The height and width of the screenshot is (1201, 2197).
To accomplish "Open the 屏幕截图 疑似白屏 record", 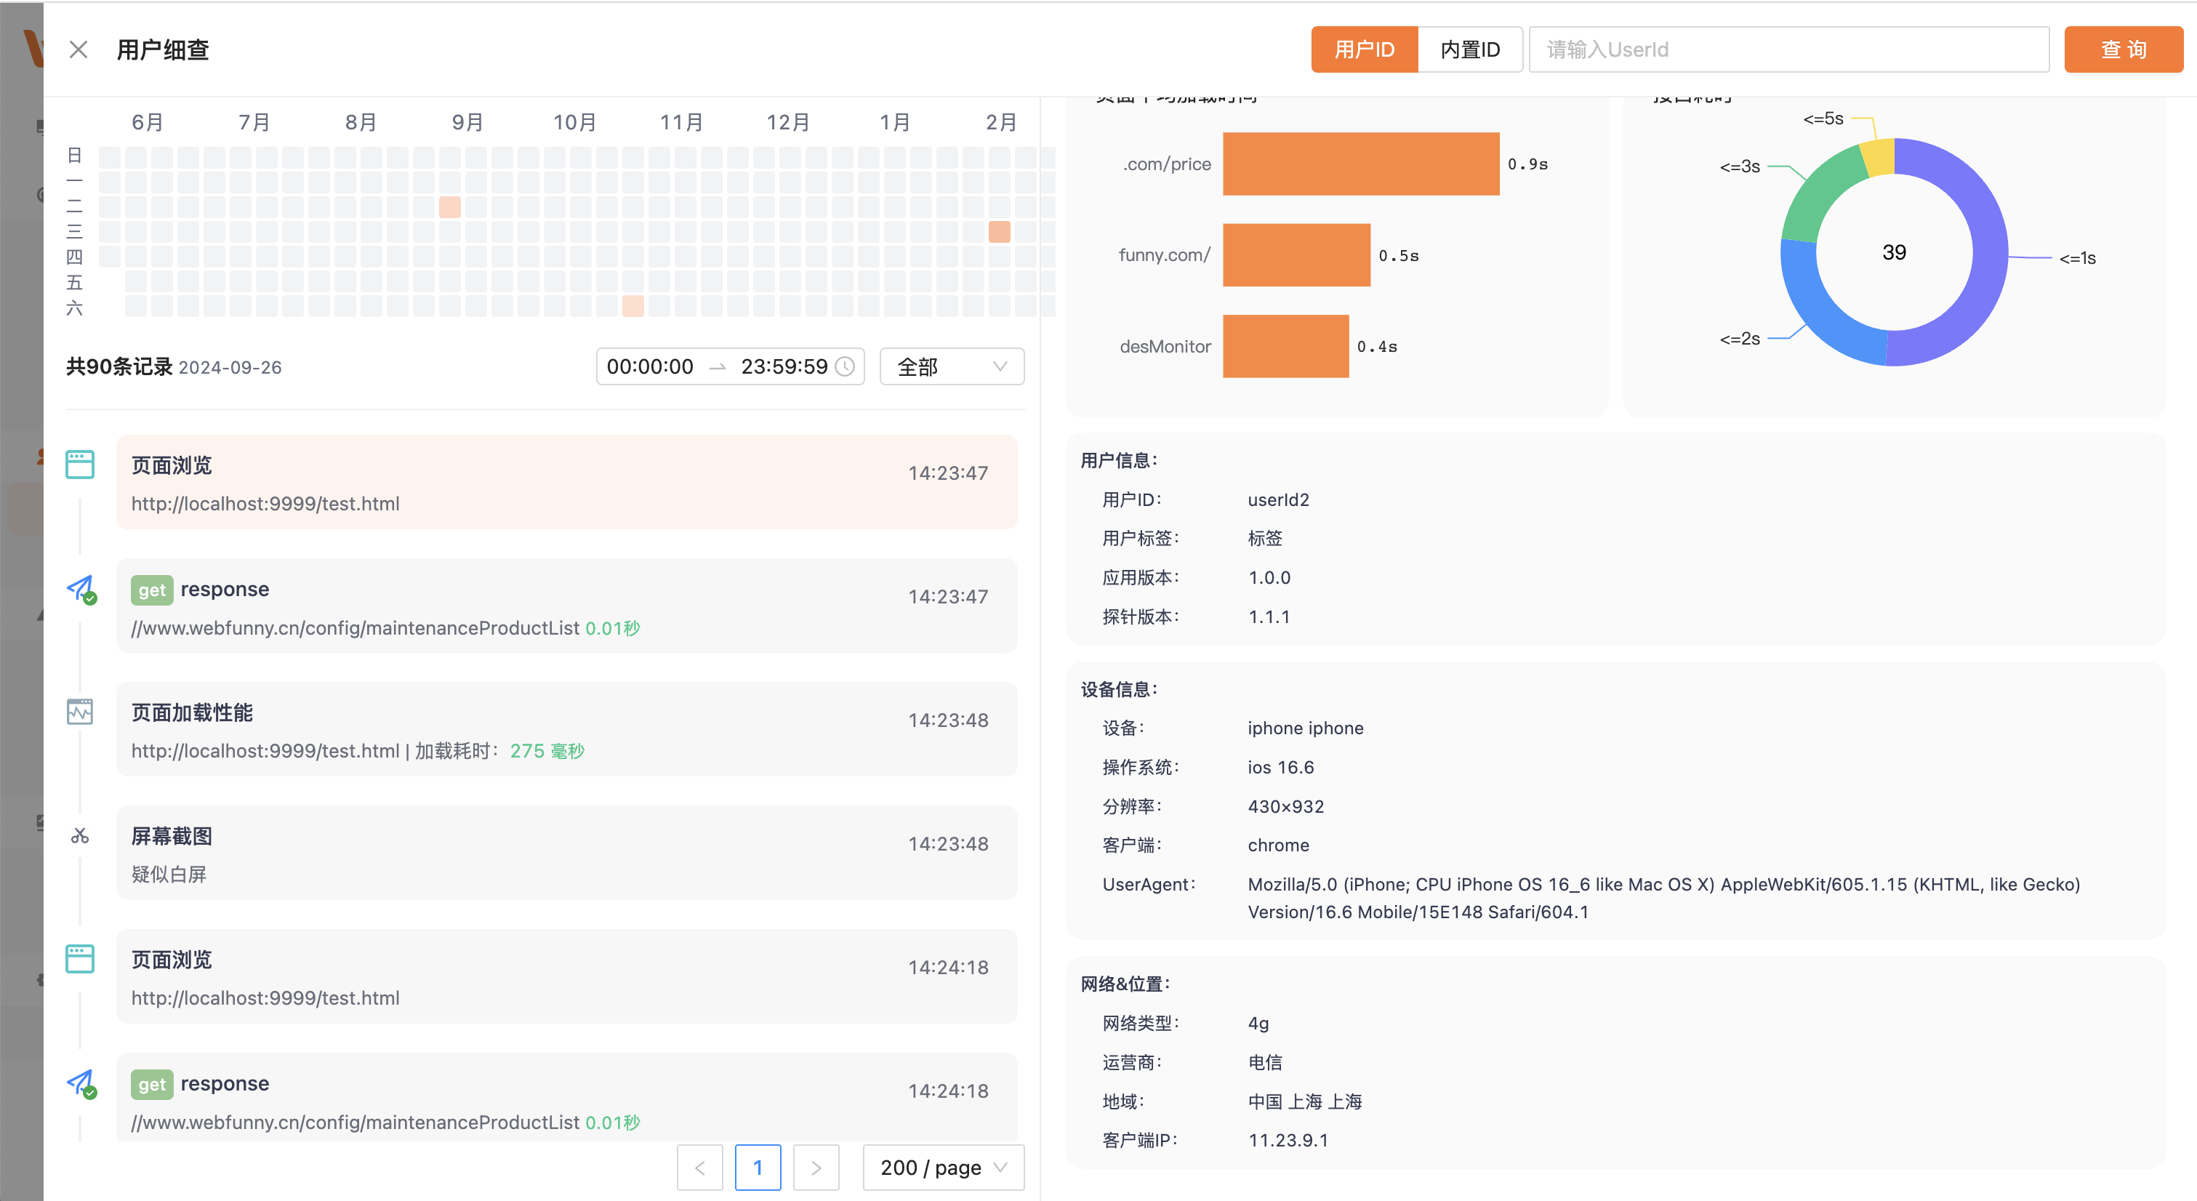I will pyautogui.click(x=566, y=853).
